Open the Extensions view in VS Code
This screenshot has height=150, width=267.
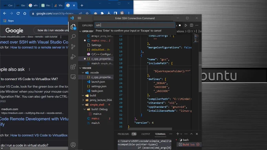[73, 67]
